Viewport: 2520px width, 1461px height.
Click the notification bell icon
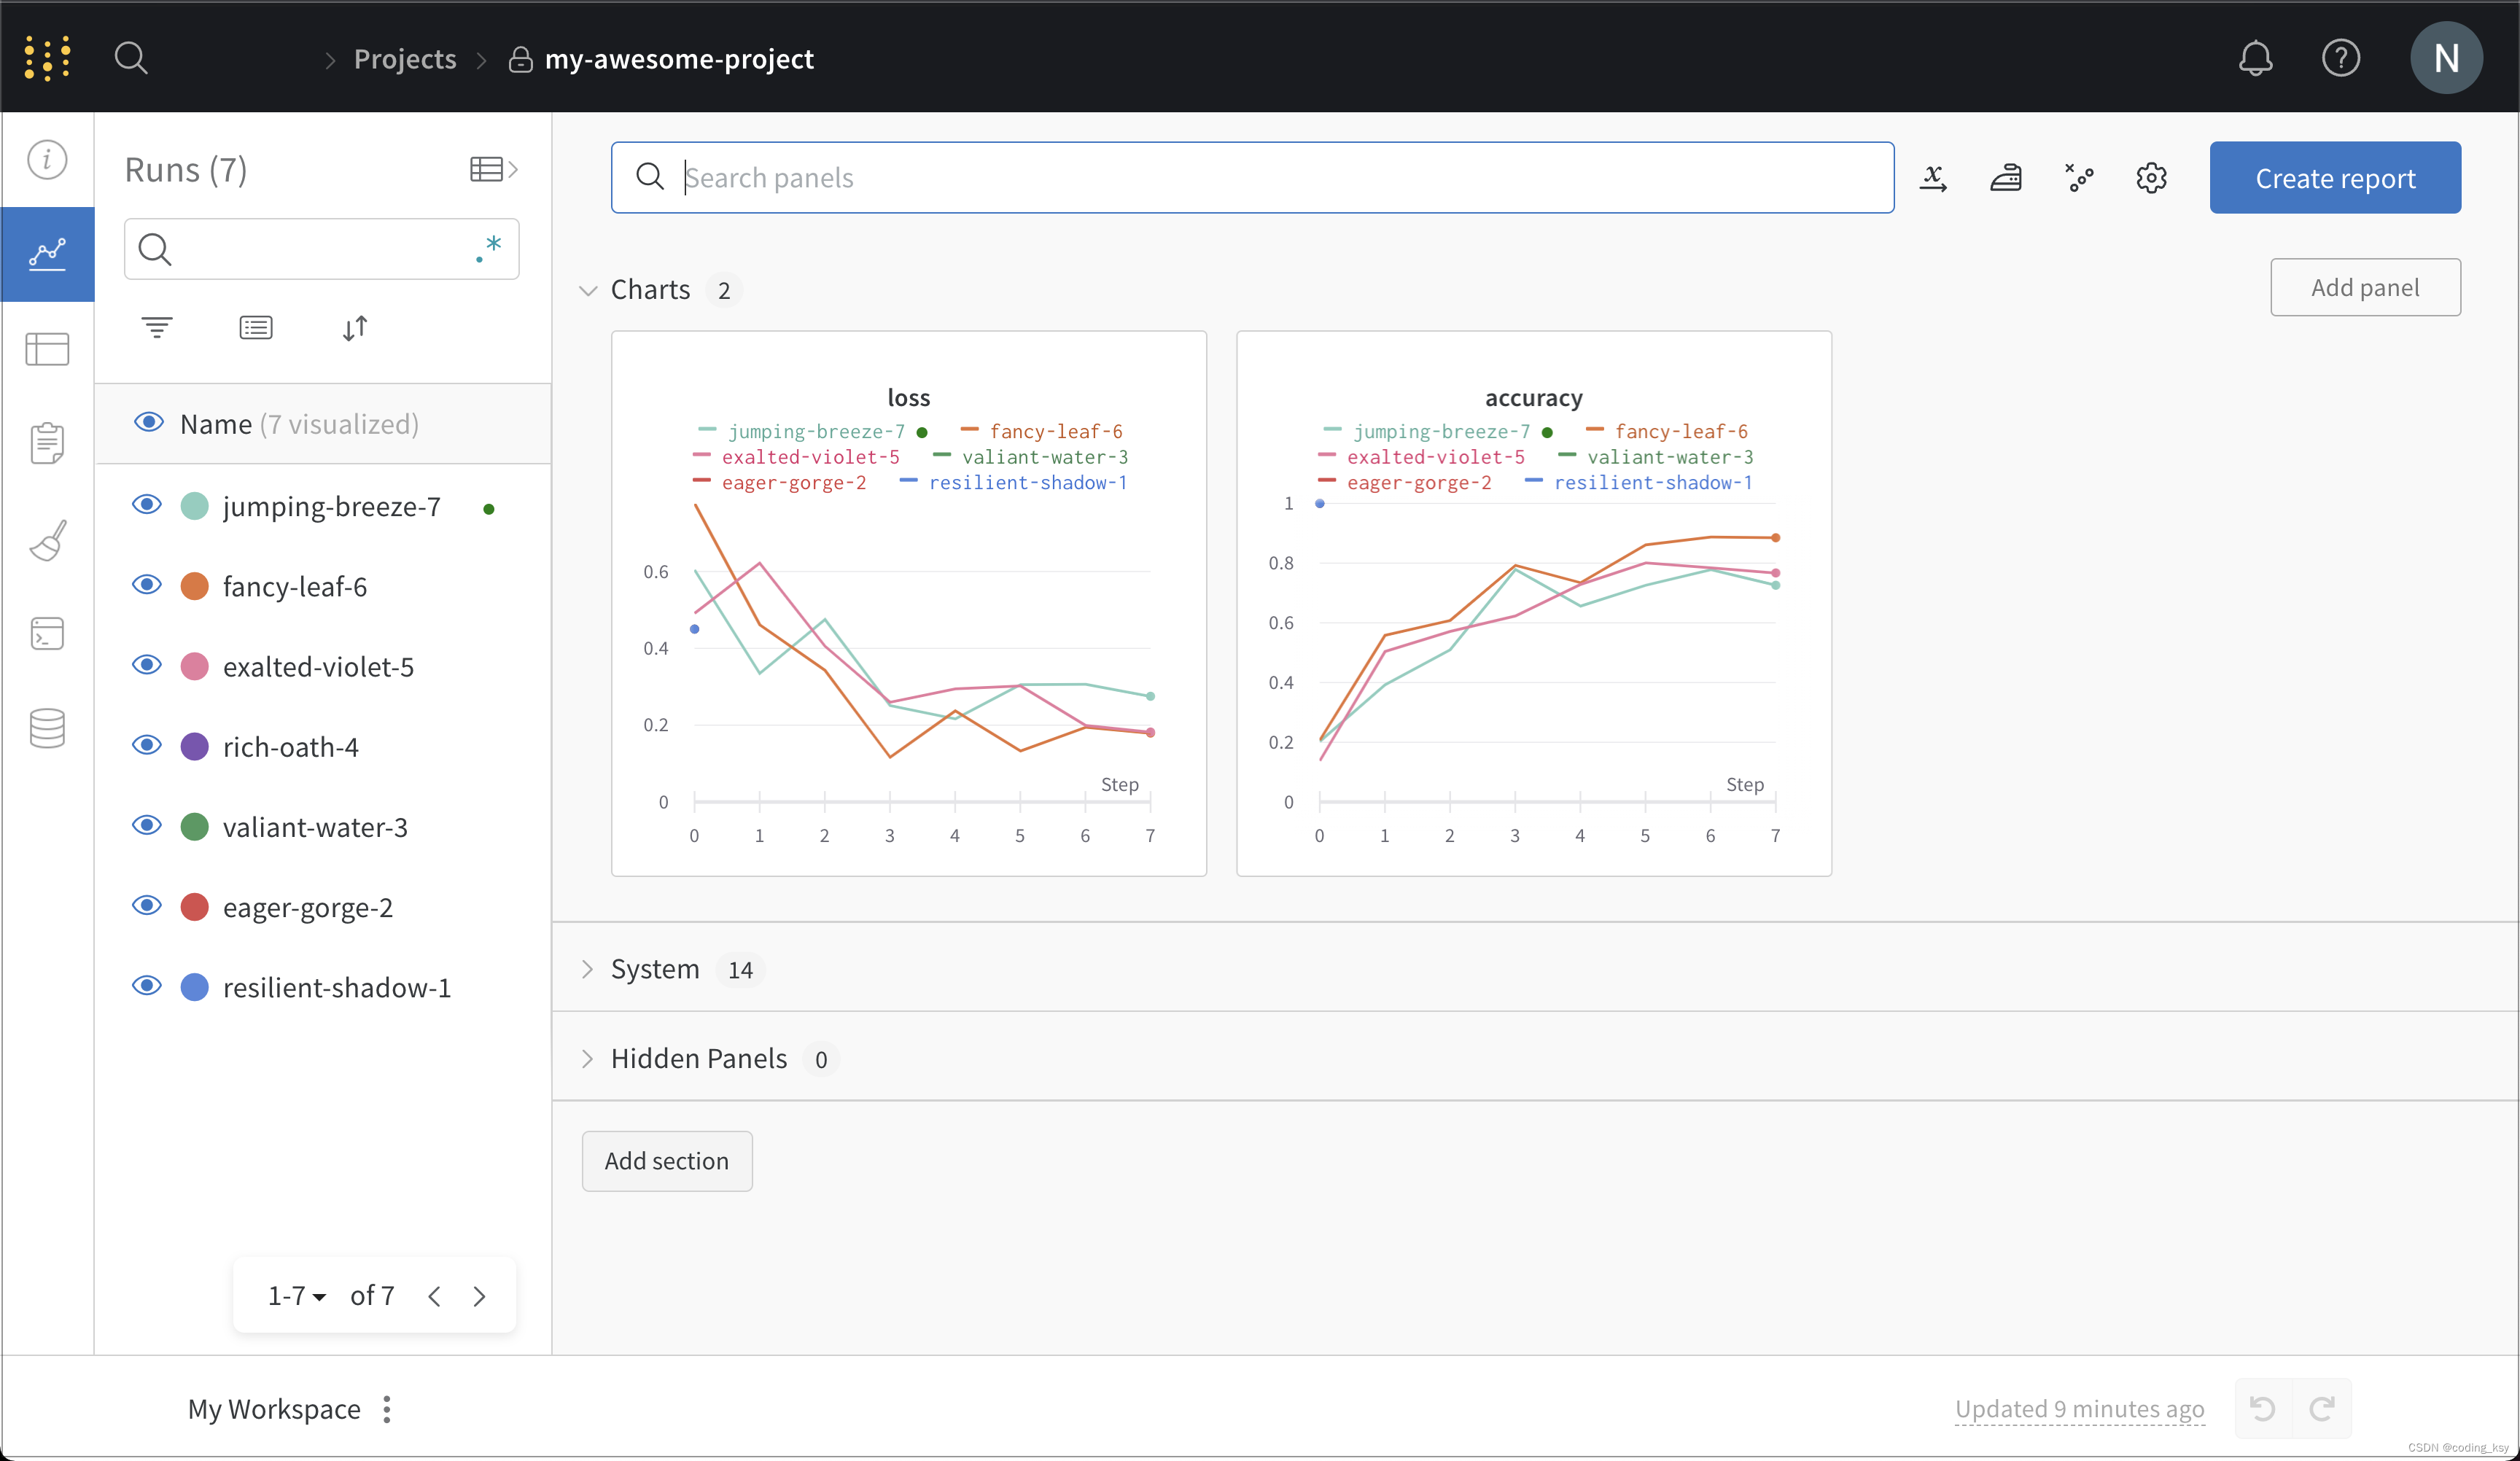pyautogui.click(x=2254, y=59)
